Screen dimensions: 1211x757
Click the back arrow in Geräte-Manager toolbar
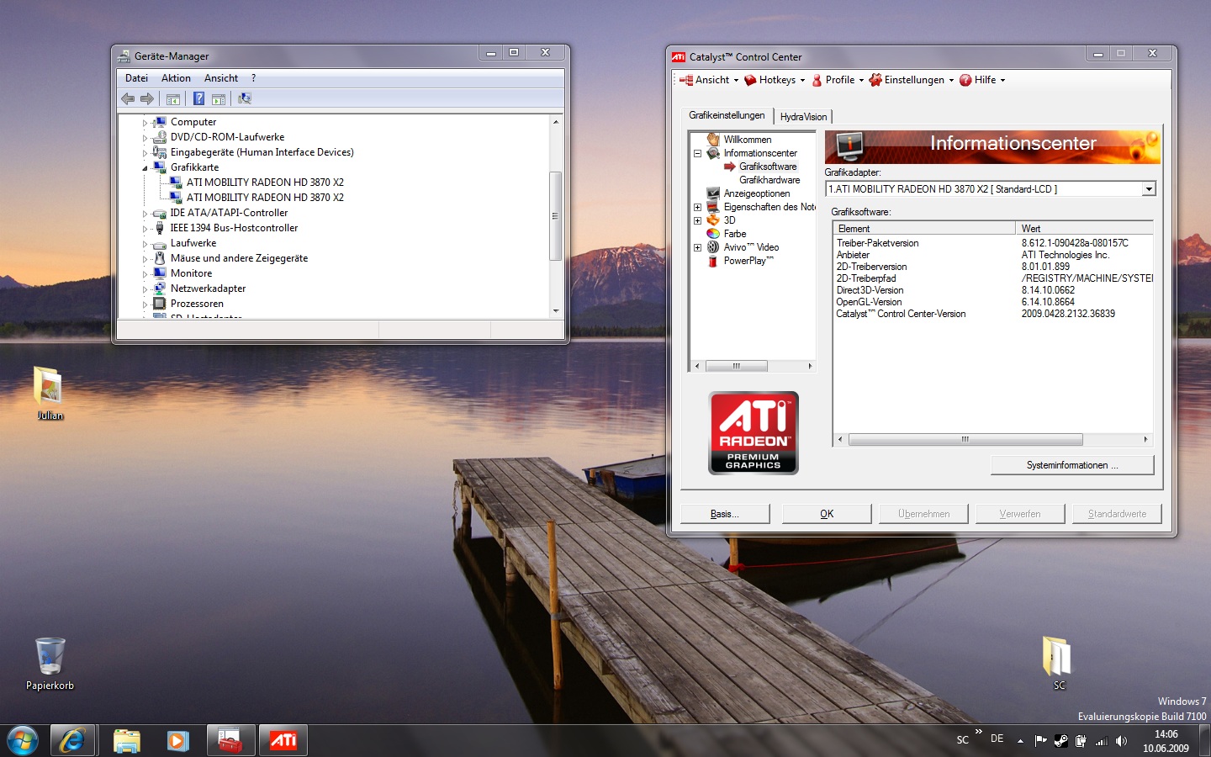point(128,98)
